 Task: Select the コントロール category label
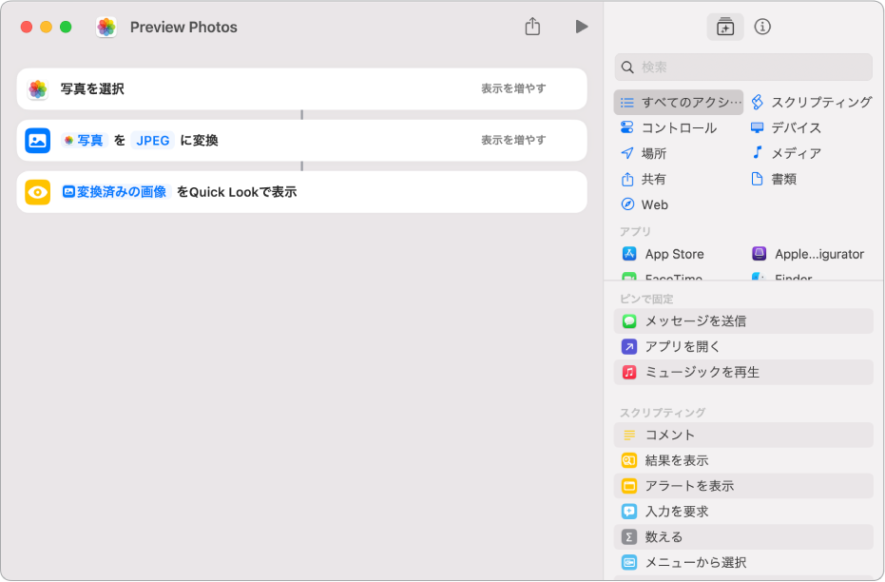[x=679, y=127]
